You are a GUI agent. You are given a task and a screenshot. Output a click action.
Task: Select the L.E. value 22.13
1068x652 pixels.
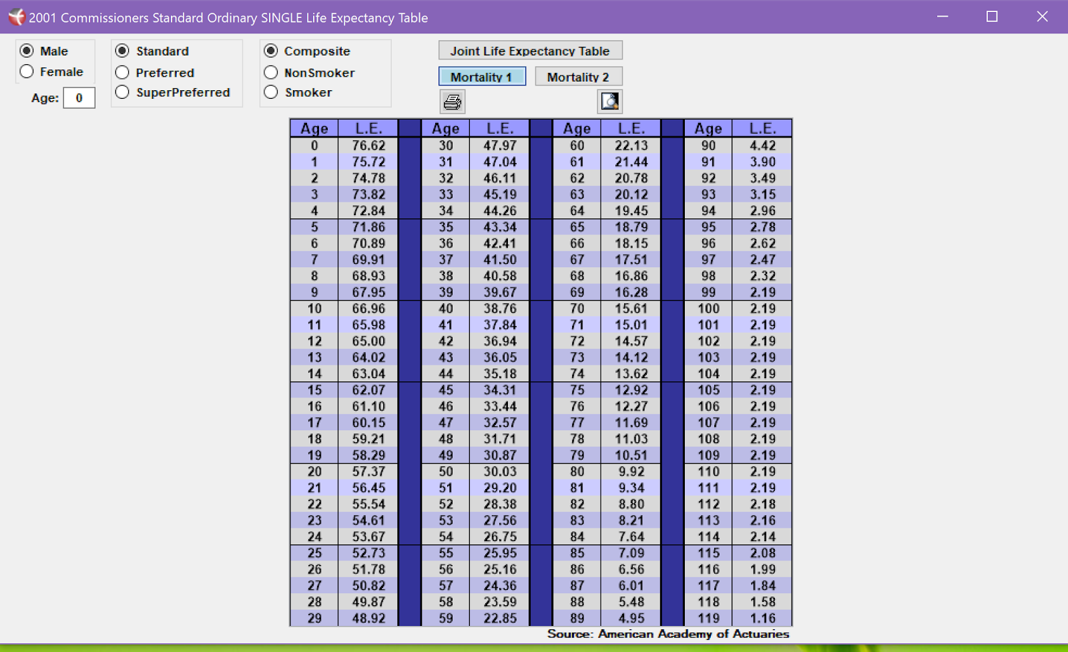(x=631, y=146)
